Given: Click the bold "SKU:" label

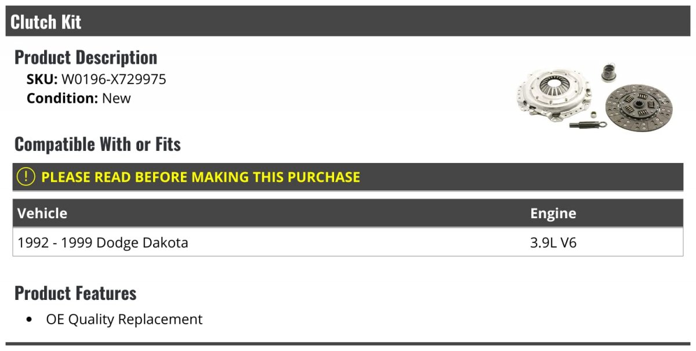Looking at the screenshot, I should pos(42,79).
